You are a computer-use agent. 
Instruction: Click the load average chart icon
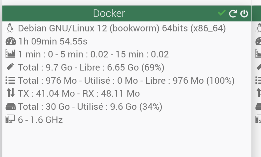coord(10,54)
